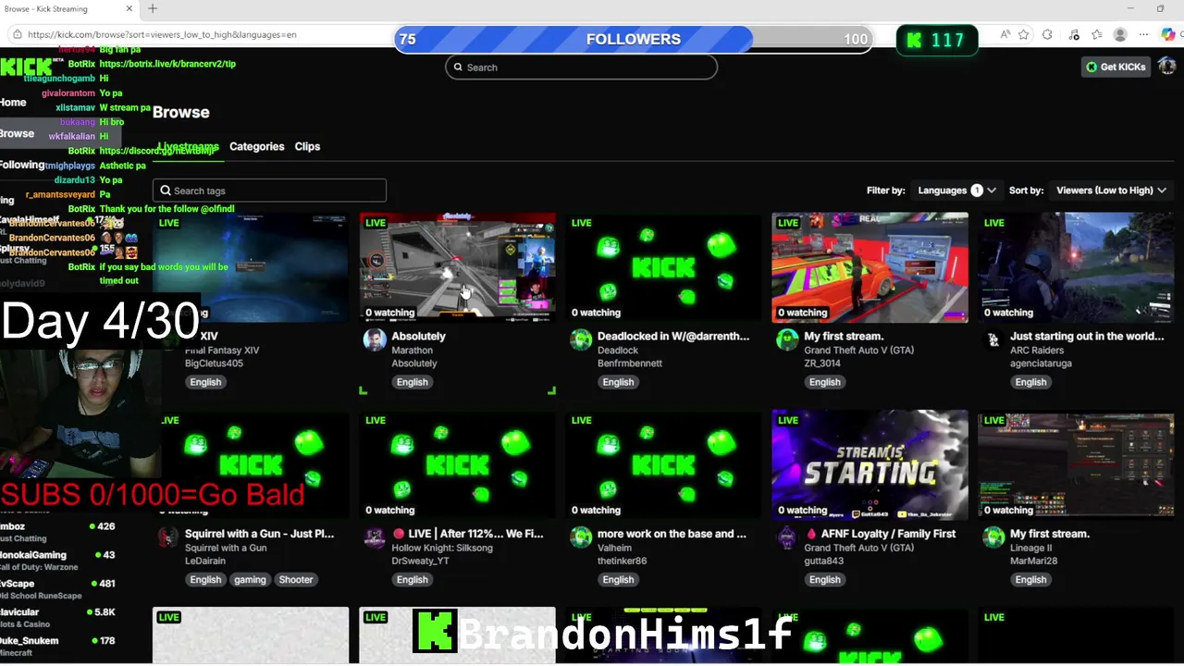The height and width of the screenshot is (666, 1184).
Task: Open a new browser tab
Action: 153,8
